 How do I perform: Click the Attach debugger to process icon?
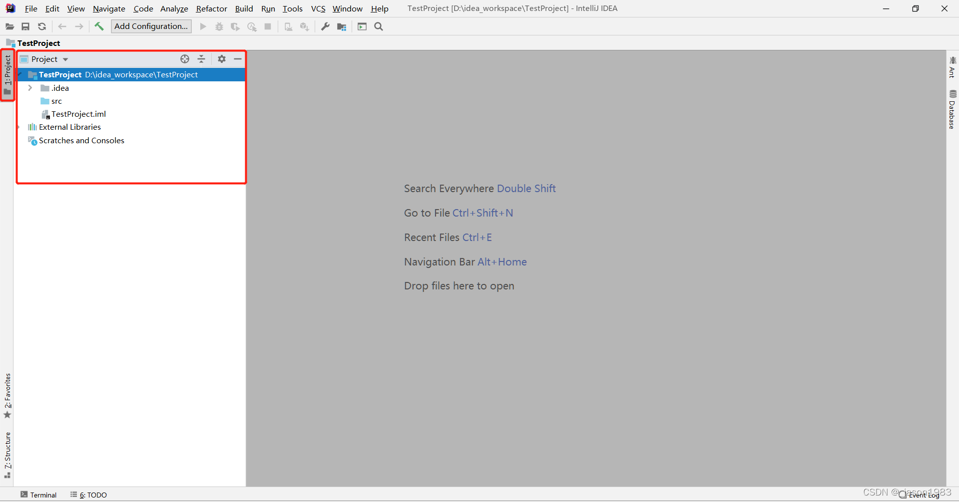click(288, 26)
